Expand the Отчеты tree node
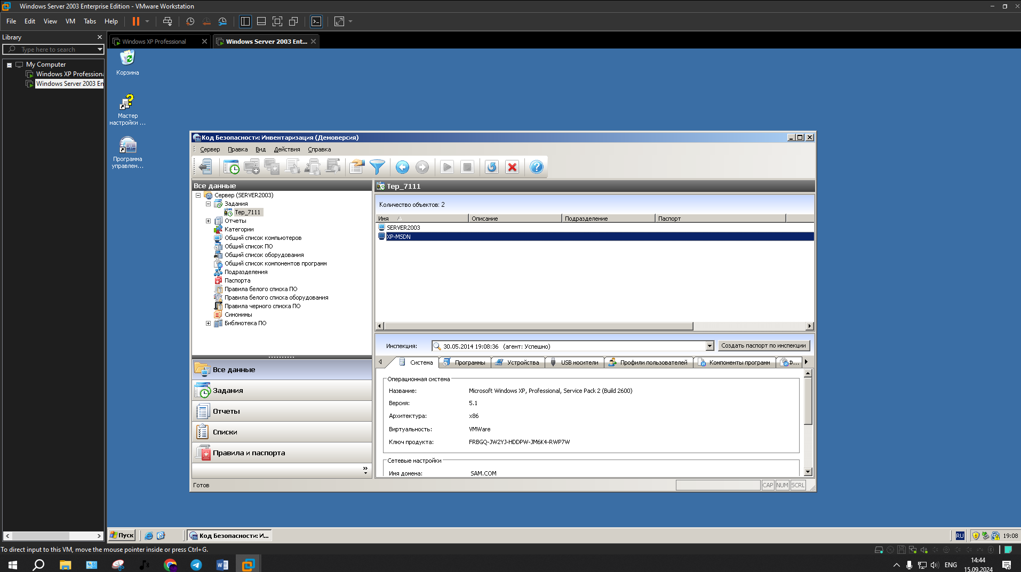 pyautogui.click(x=209, y=221)
